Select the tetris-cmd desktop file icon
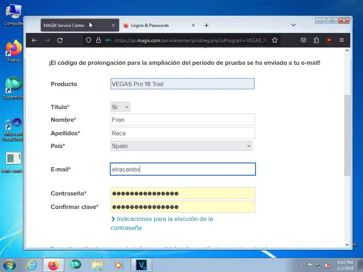 click(12, 162)
